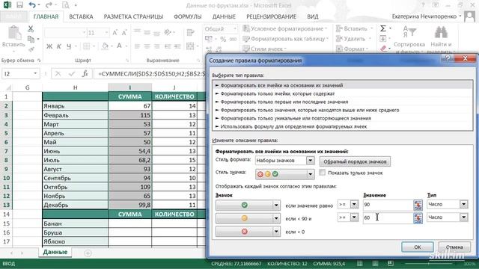Select the 'Январь' cell
Screen dimensions: 479x269
75,106
